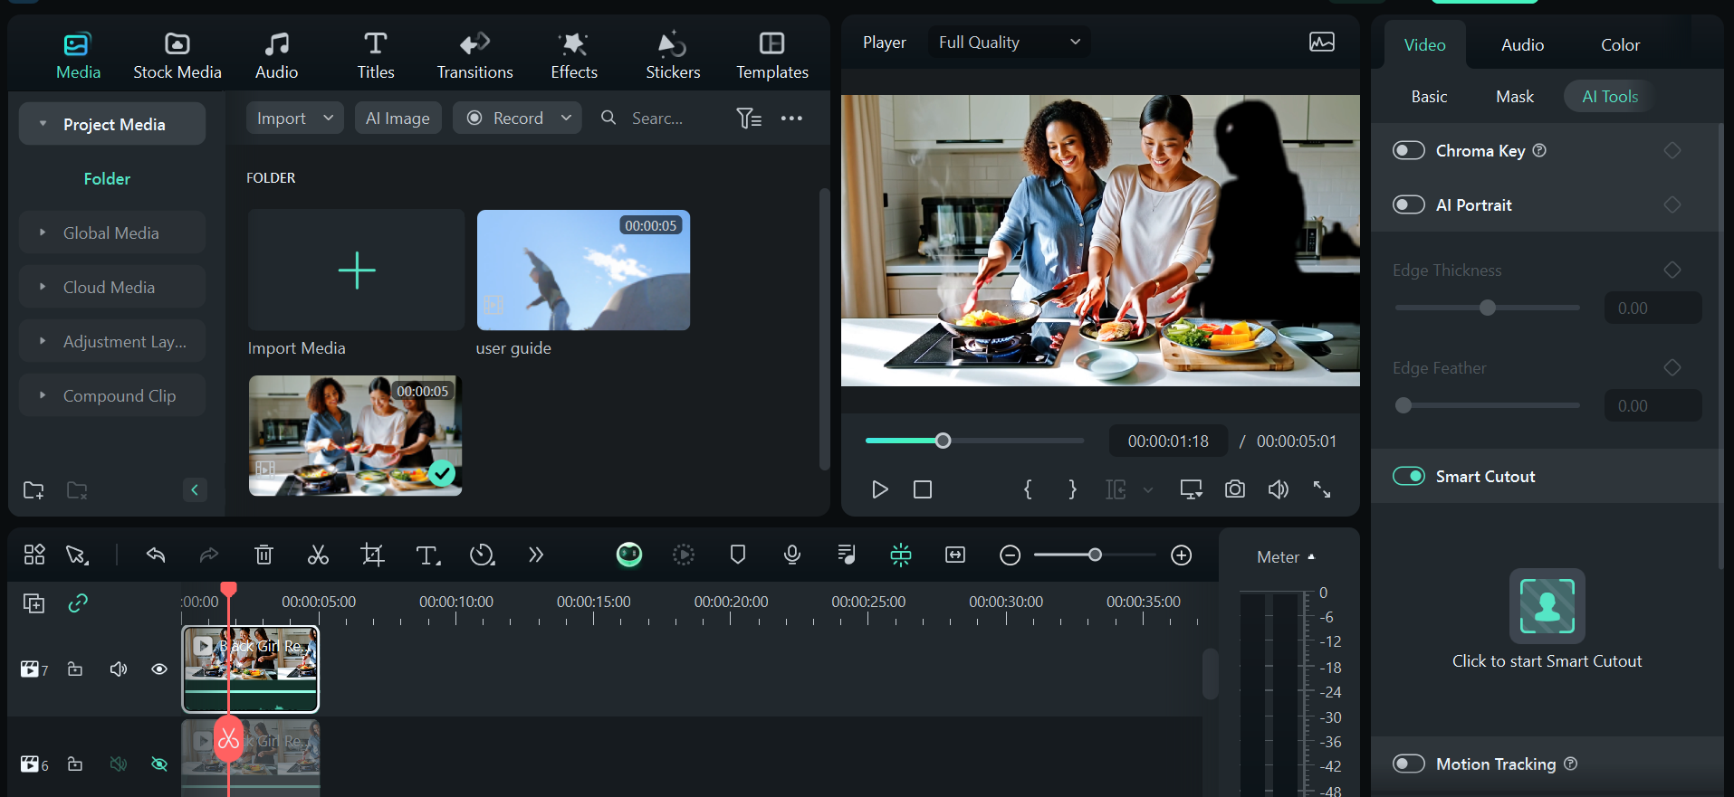This screenshot has width=1734, height=797.
Task: Open the Full Quality dropdown
Action: point(1009,43)
